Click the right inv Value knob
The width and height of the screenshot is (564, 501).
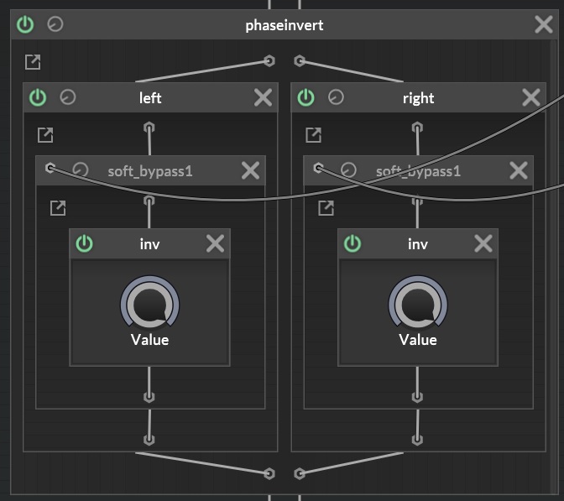point(418,302)
